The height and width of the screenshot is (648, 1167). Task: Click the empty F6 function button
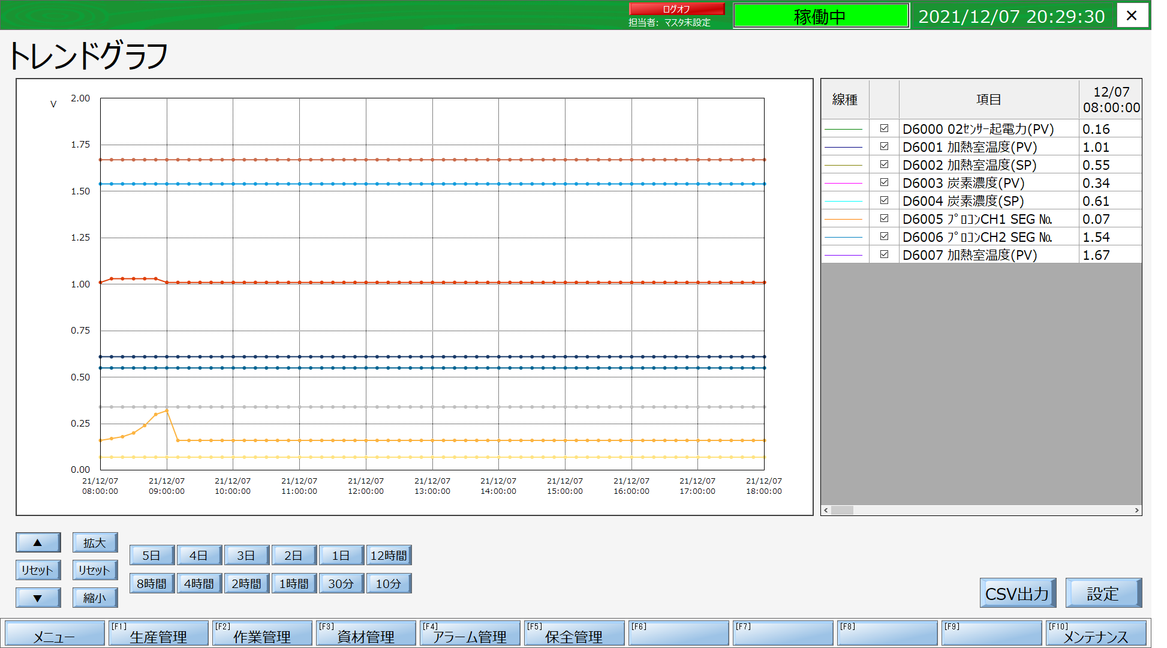pos(678,634)
